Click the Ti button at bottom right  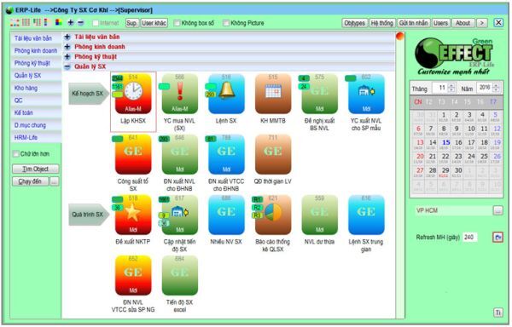coord(497,313)
